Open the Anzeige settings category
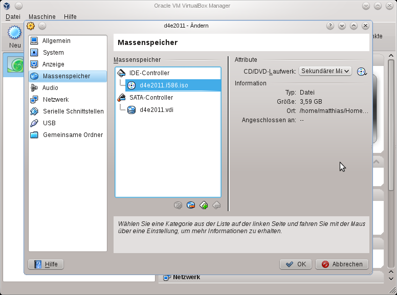This screenshot has width=397, height=295. tap(53, 64)
